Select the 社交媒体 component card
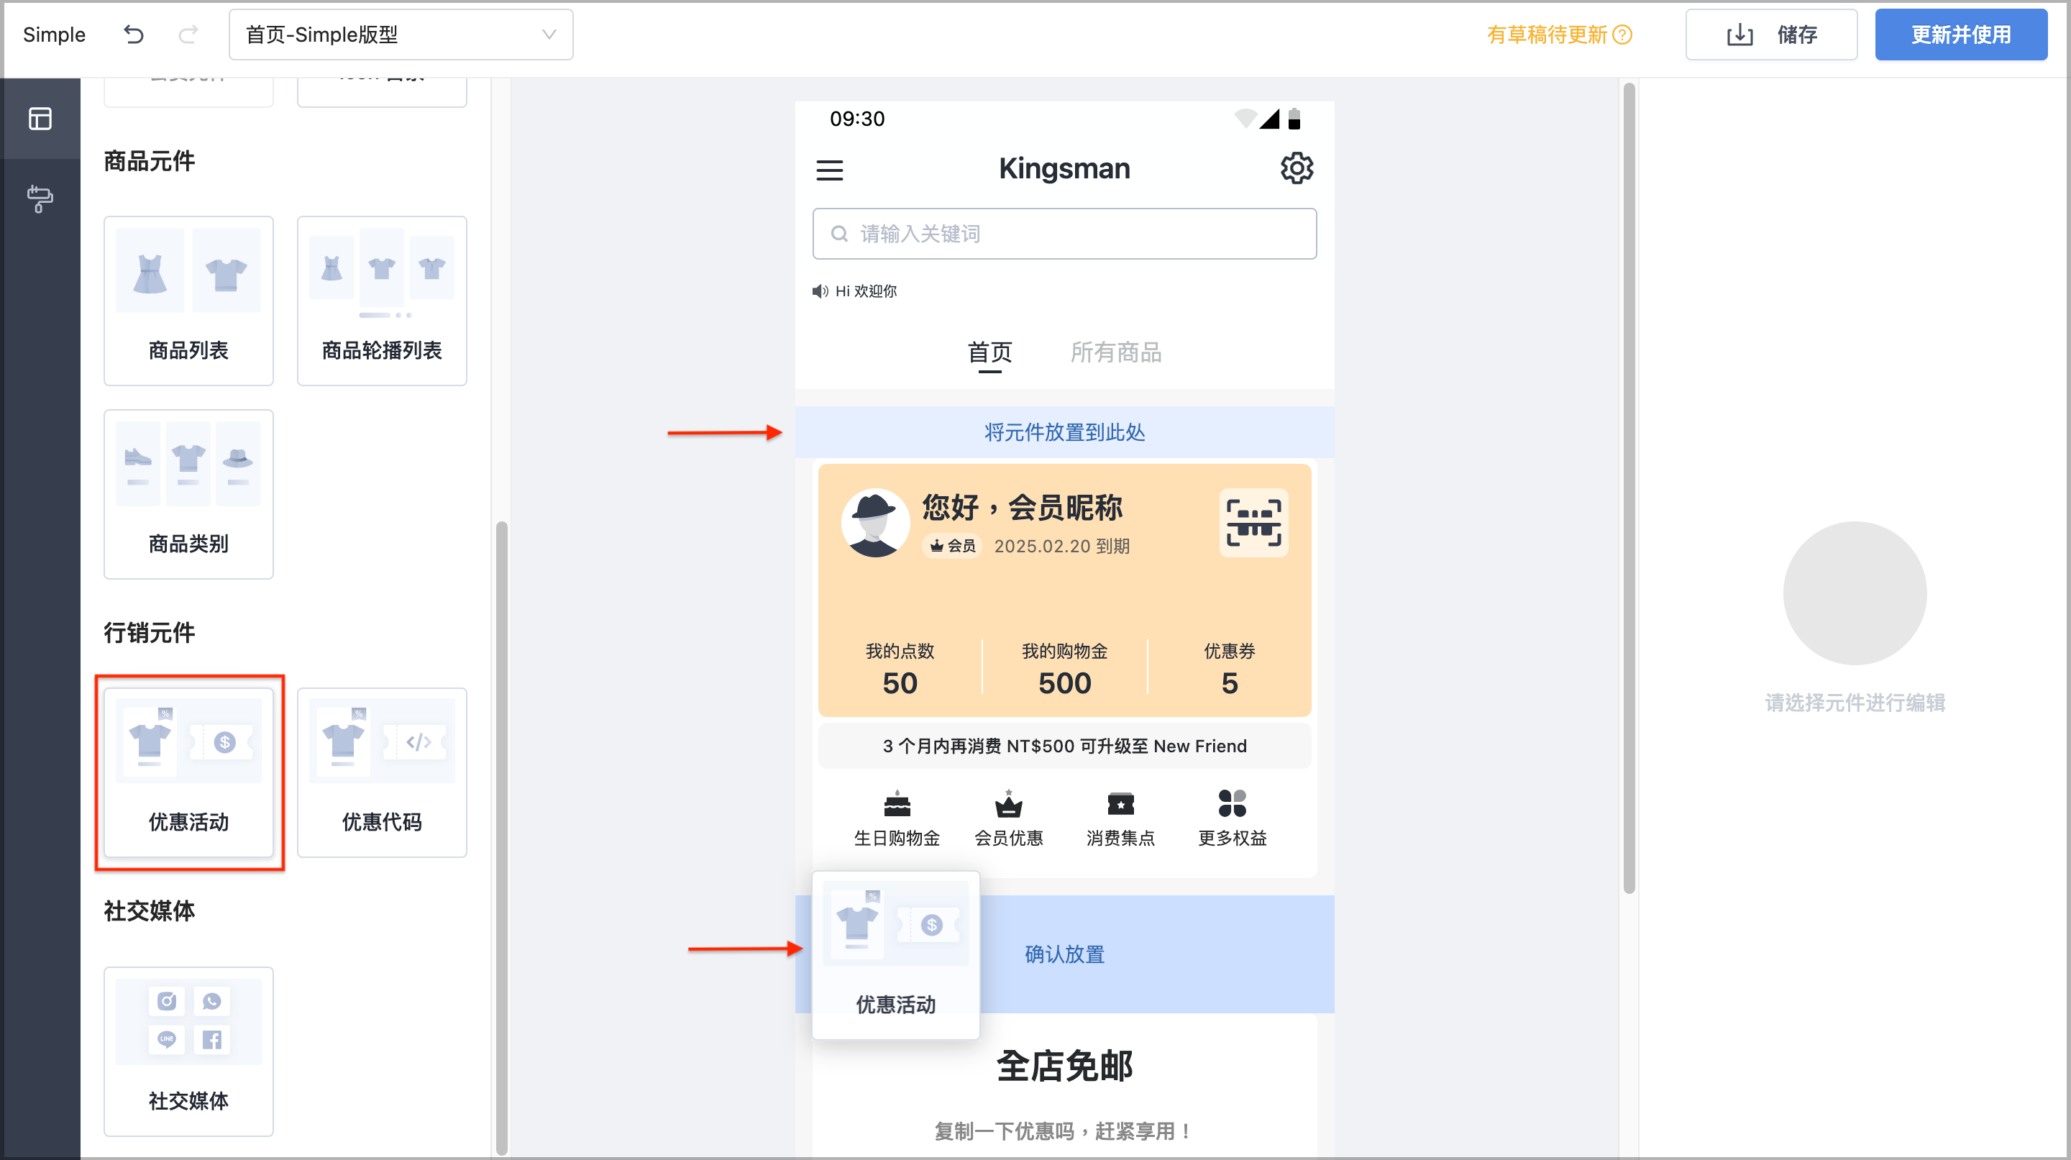The image size is (2071, 1160). pos(188,1051)
